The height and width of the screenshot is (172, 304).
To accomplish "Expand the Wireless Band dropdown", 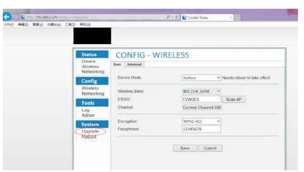I will [202, 91].
